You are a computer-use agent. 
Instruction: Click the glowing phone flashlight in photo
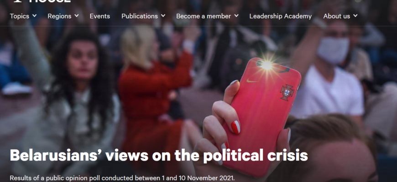[266, 66]
